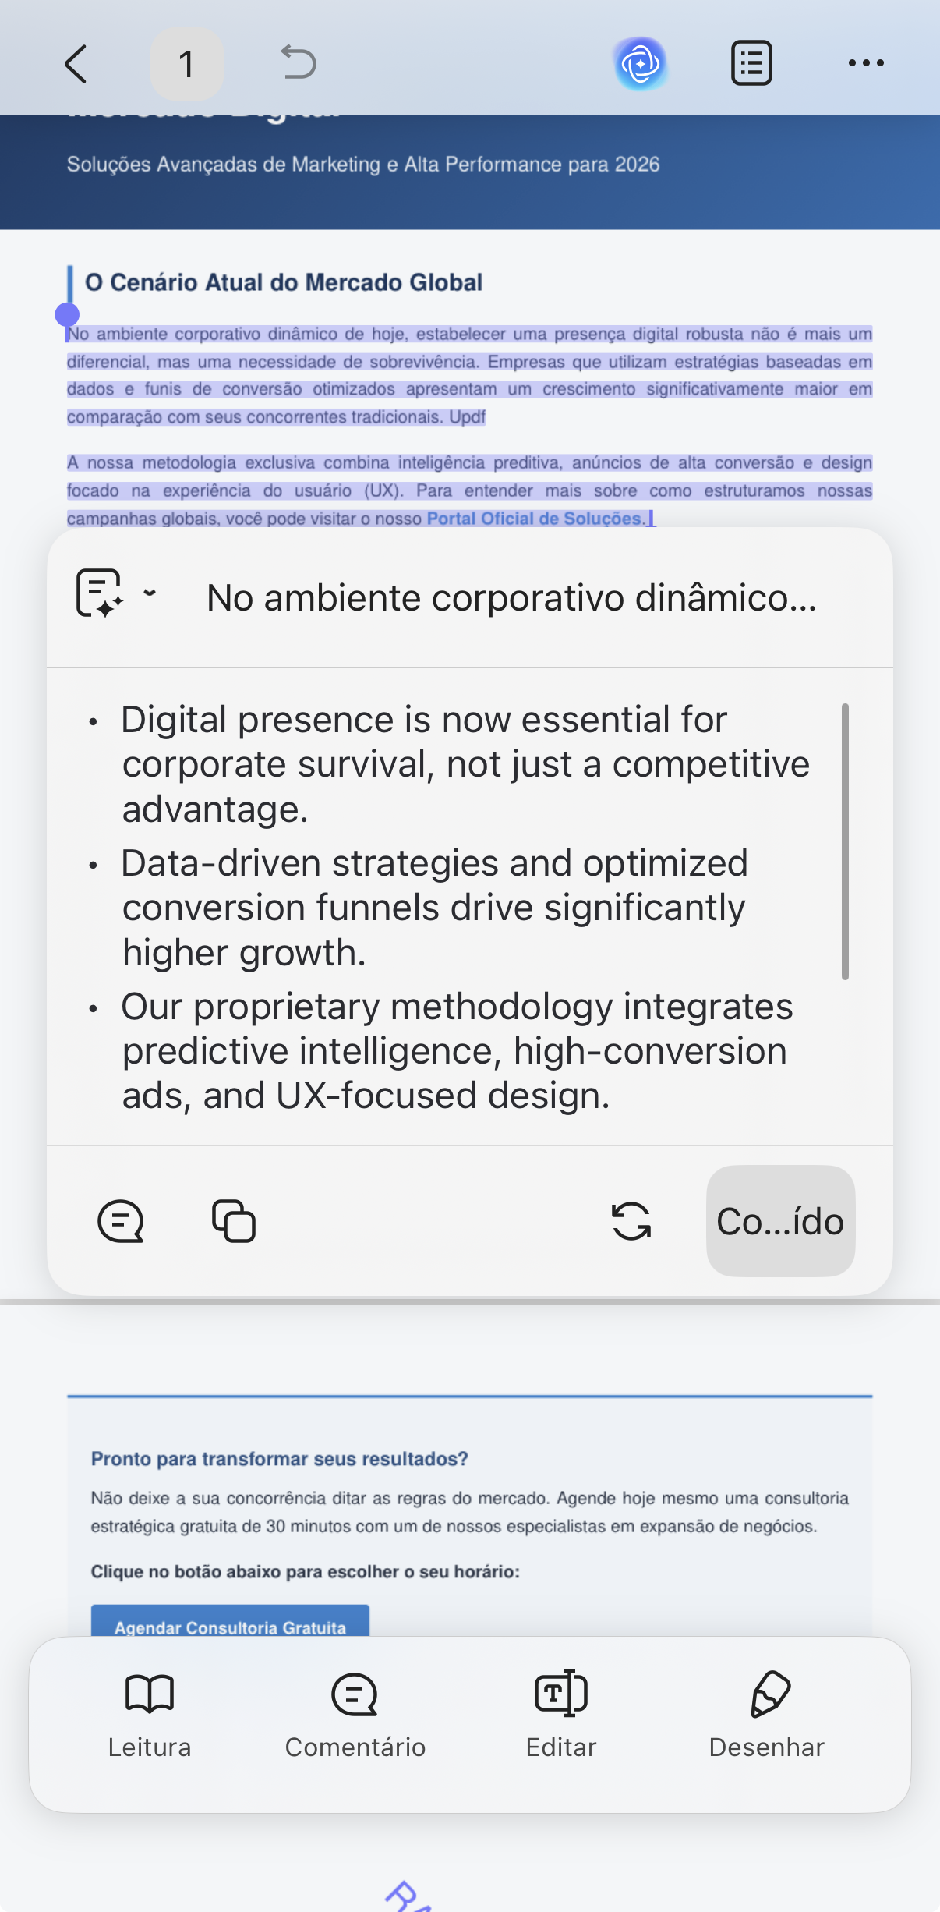Open the UPDF AI assistant icon
Screen dimensions: 940x1912
coord(641,64)
